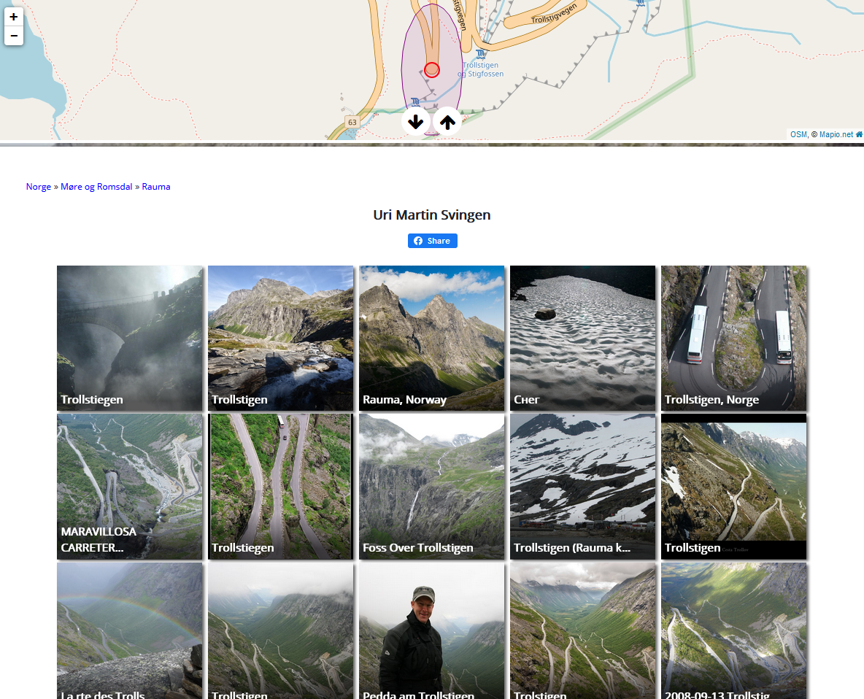The width and height of the screenshot is (864, 699).
Task: Open the OSM attribution link
Action: (798, 134)
